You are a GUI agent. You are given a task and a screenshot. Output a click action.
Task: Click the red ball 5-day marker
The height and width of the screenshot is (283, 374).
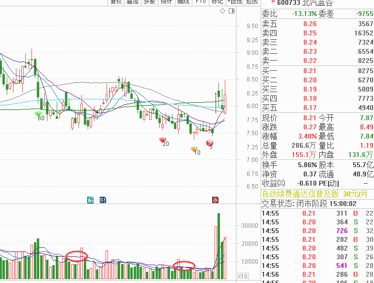[210, 143]
